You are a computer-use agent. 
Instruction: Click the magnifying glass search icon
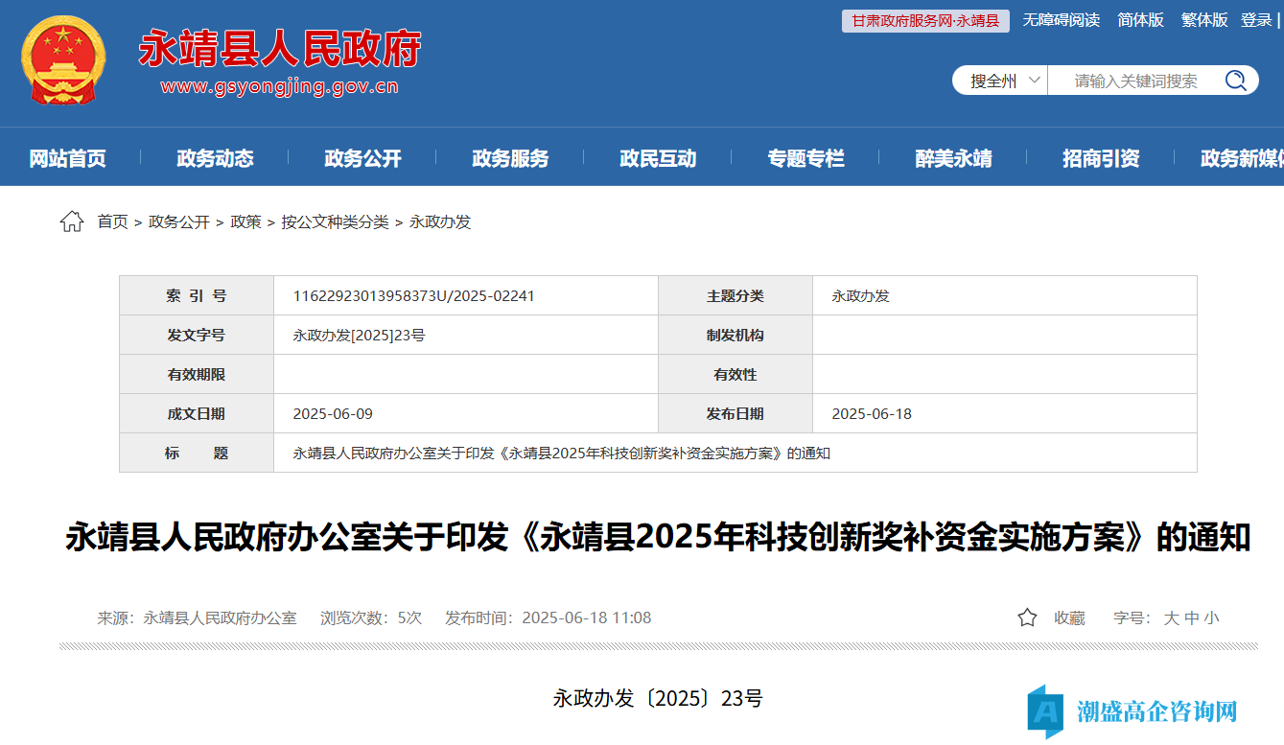click(1235, 81)
